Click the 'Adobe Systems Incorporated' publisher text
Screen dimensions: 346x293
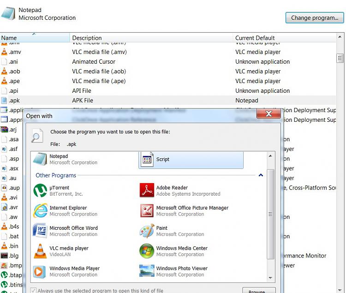tap(188, 194)
